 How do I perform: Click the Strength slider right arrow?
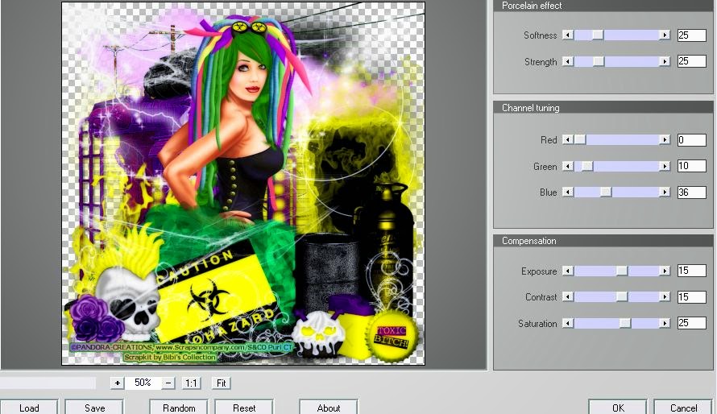tap(665, 62)
